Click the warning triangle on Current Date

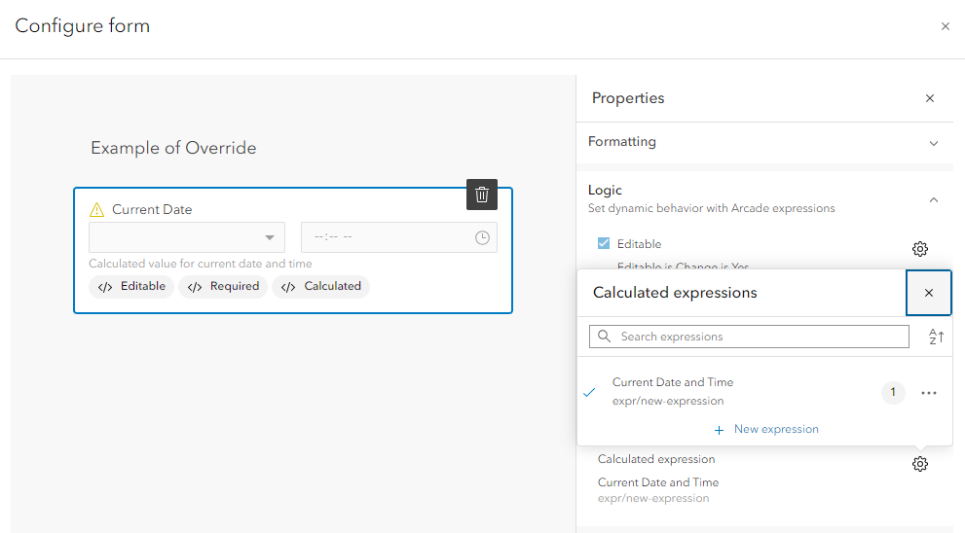click(x=96, y=209)
